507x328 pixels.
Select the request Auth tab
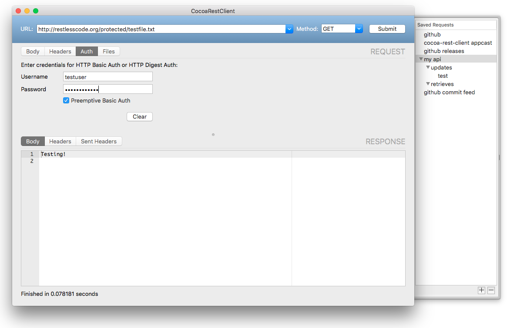pyautogui.click(x=87, y=51)
